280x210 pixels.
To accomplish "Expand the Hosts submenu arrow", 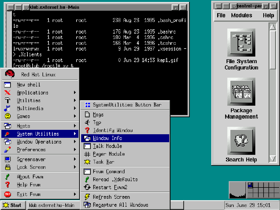I will pos(75,126).
